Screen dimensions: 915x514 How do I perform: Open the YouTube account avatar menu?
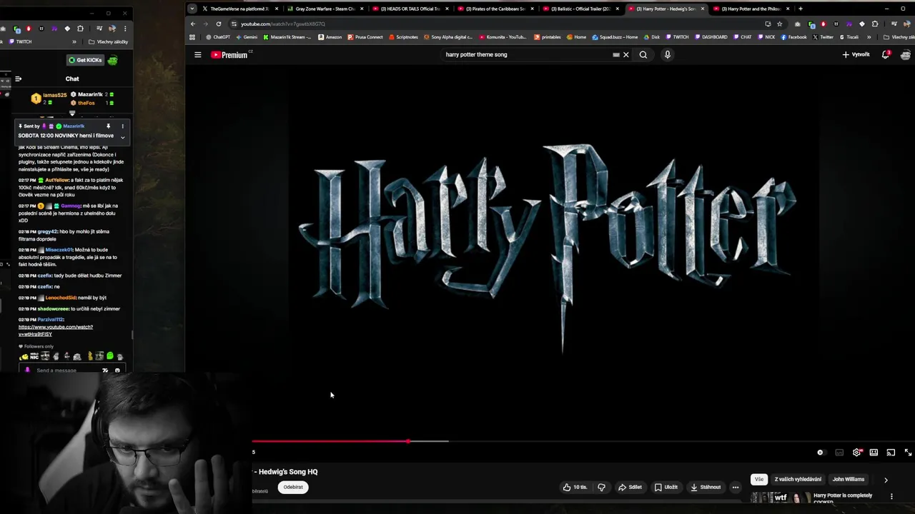[x=906, y=55]
